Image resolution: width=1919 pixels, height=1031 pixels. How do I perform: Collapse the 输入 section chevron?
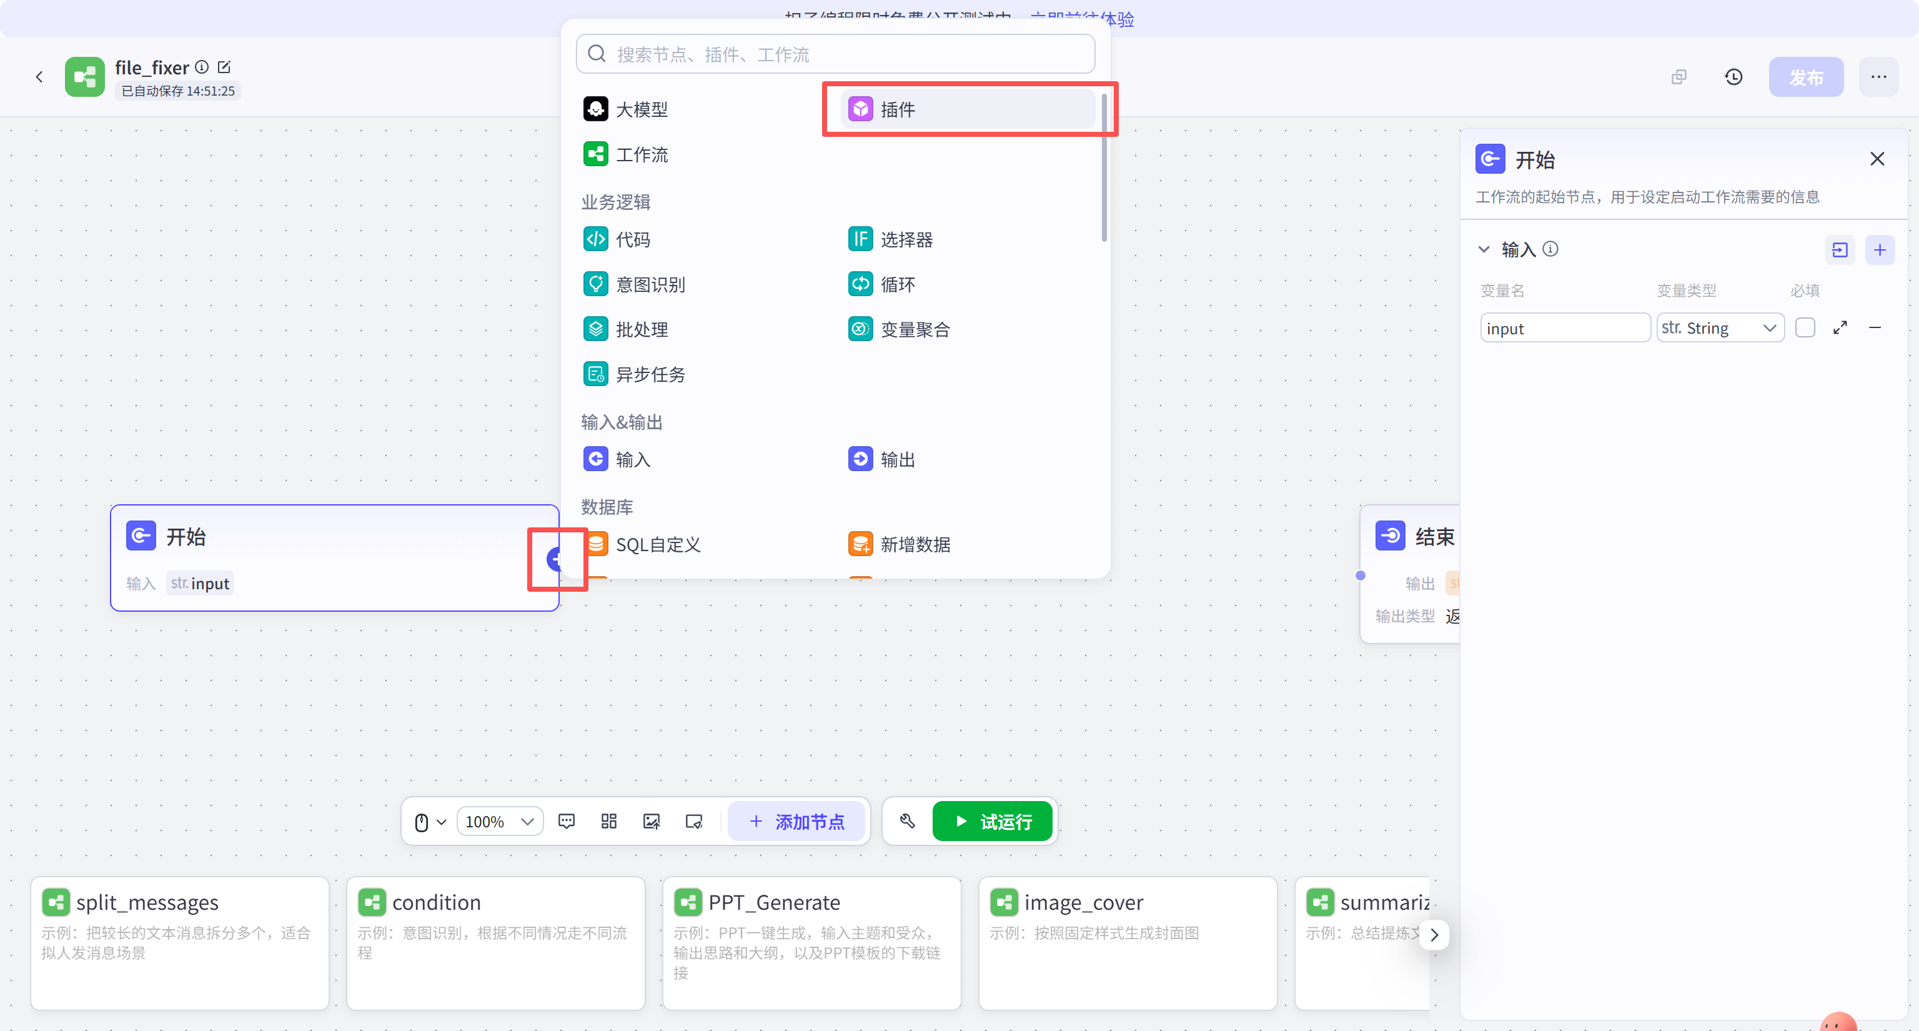(1483, 249)
